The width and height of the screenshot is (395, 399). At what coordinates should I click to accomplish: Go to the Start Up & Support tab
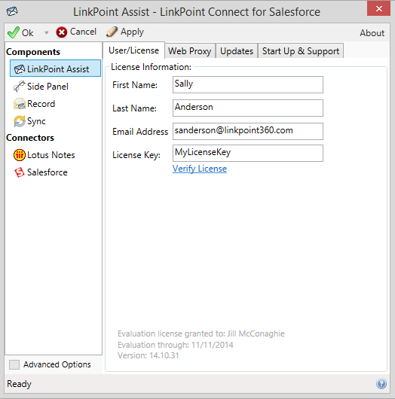[x=301, y=51]
